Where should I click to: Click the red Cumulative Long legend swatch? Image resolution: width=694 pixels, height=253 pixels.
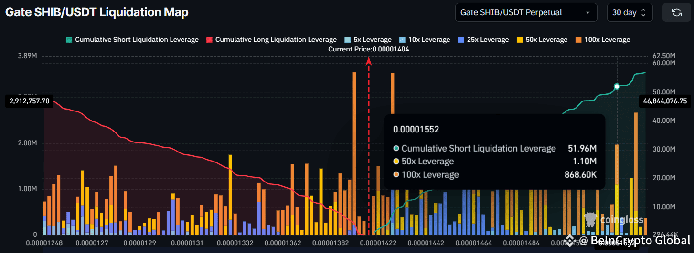click(x=209, y=40)
